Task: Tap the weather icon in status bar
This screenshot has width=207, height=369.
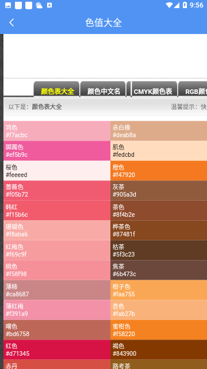Action: (x=39, y=5)
